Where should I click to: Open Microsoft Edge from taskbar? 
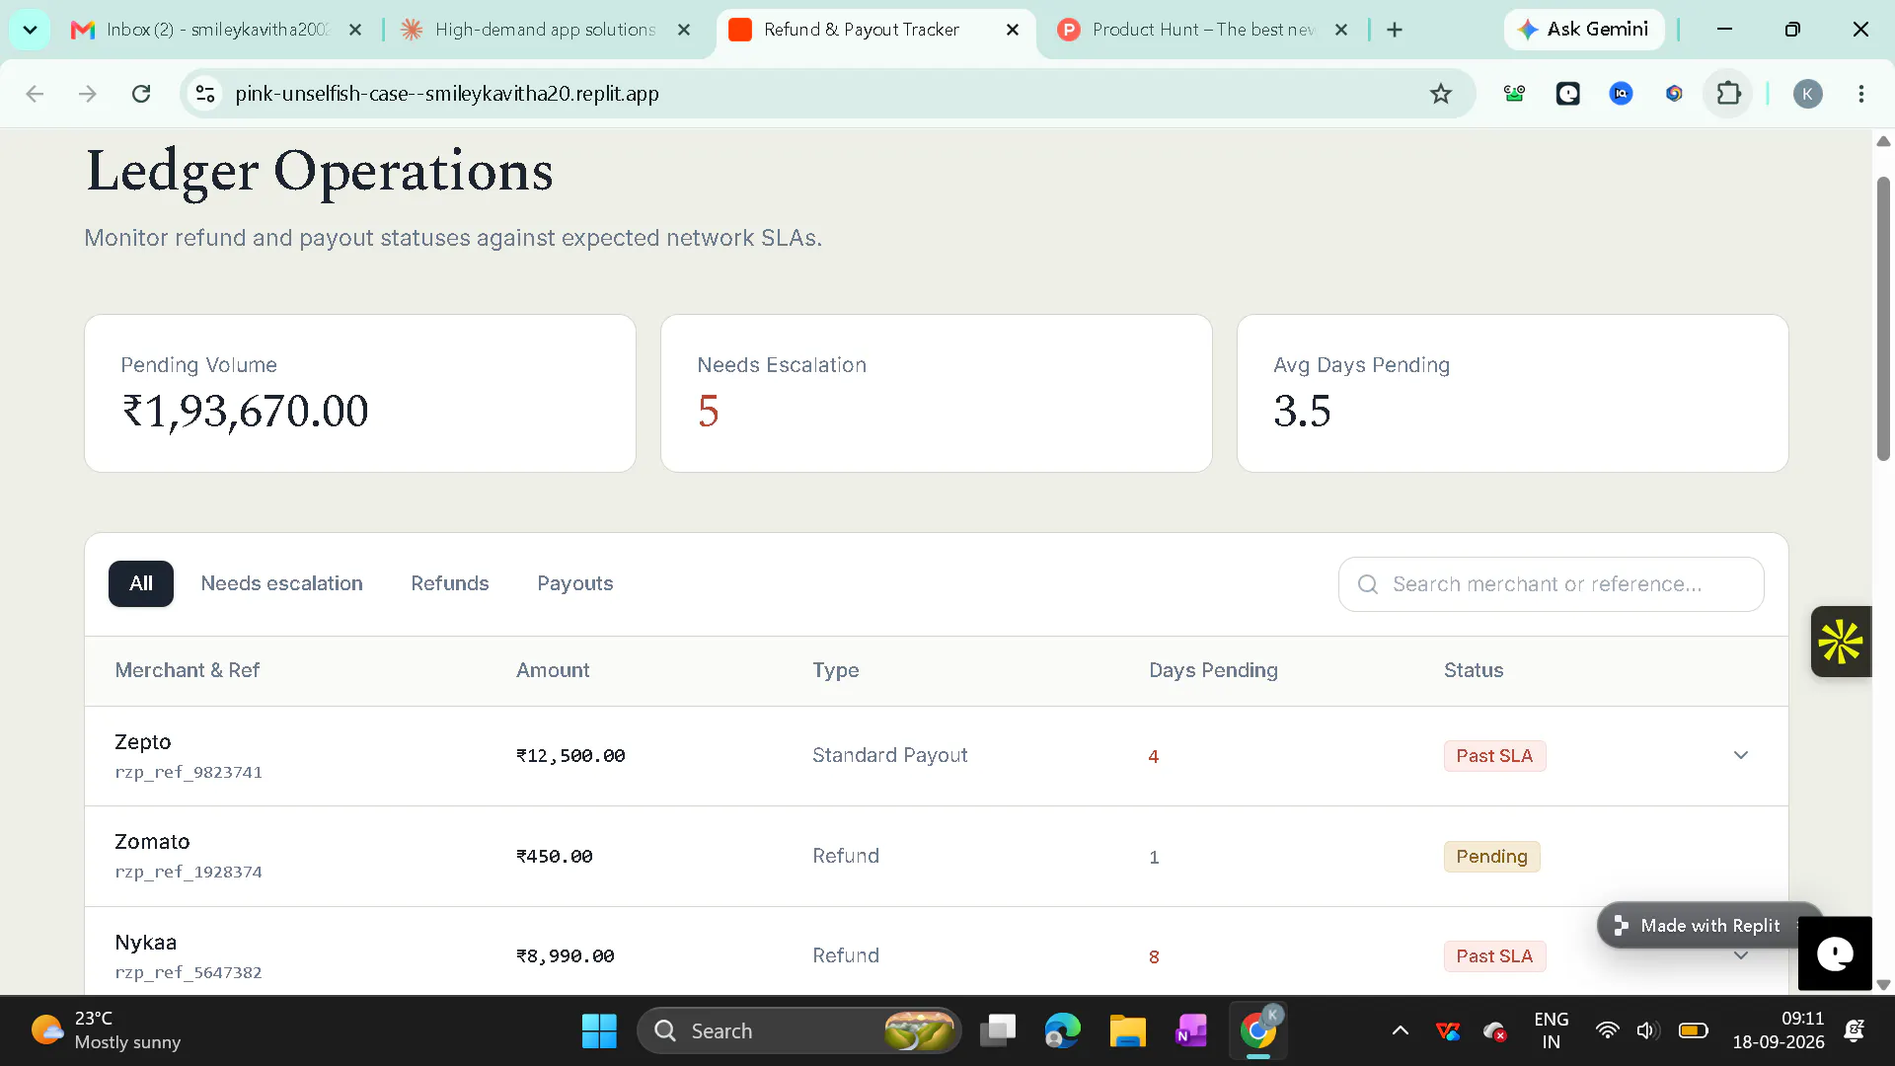[x=1062, y=1031]
